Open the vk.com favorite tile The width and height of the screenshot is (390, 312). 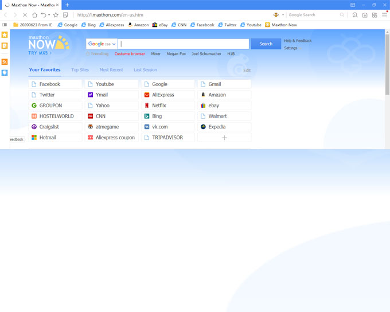coord(168,127)
